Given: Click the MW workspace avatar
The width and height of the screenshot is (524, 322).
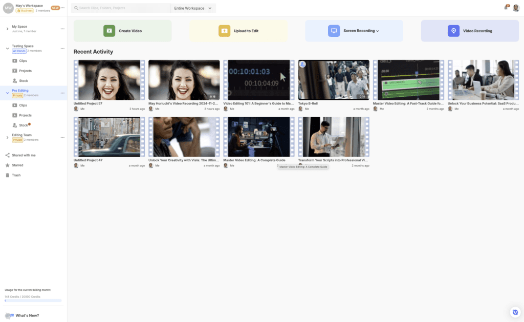Looking at the screenshot, I should (8, 8).
